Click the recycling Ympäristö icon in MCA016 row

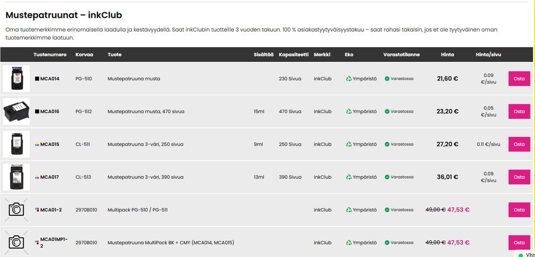click(x=349, y=111)
